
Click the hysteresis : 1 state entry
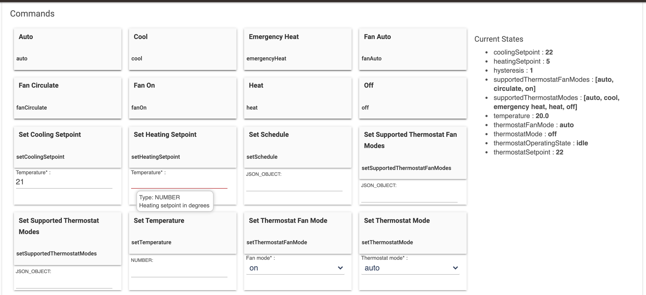click(513, 70)
